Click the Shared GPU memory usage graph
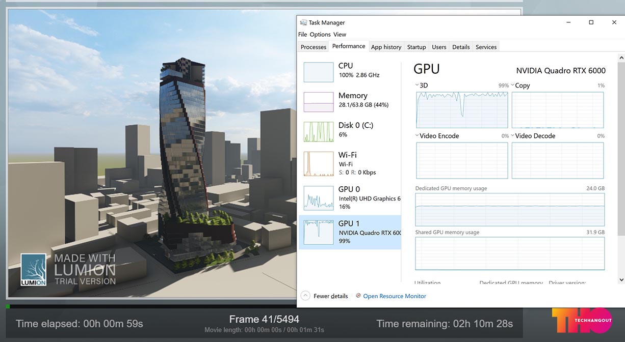 click(x=510, y=253)
